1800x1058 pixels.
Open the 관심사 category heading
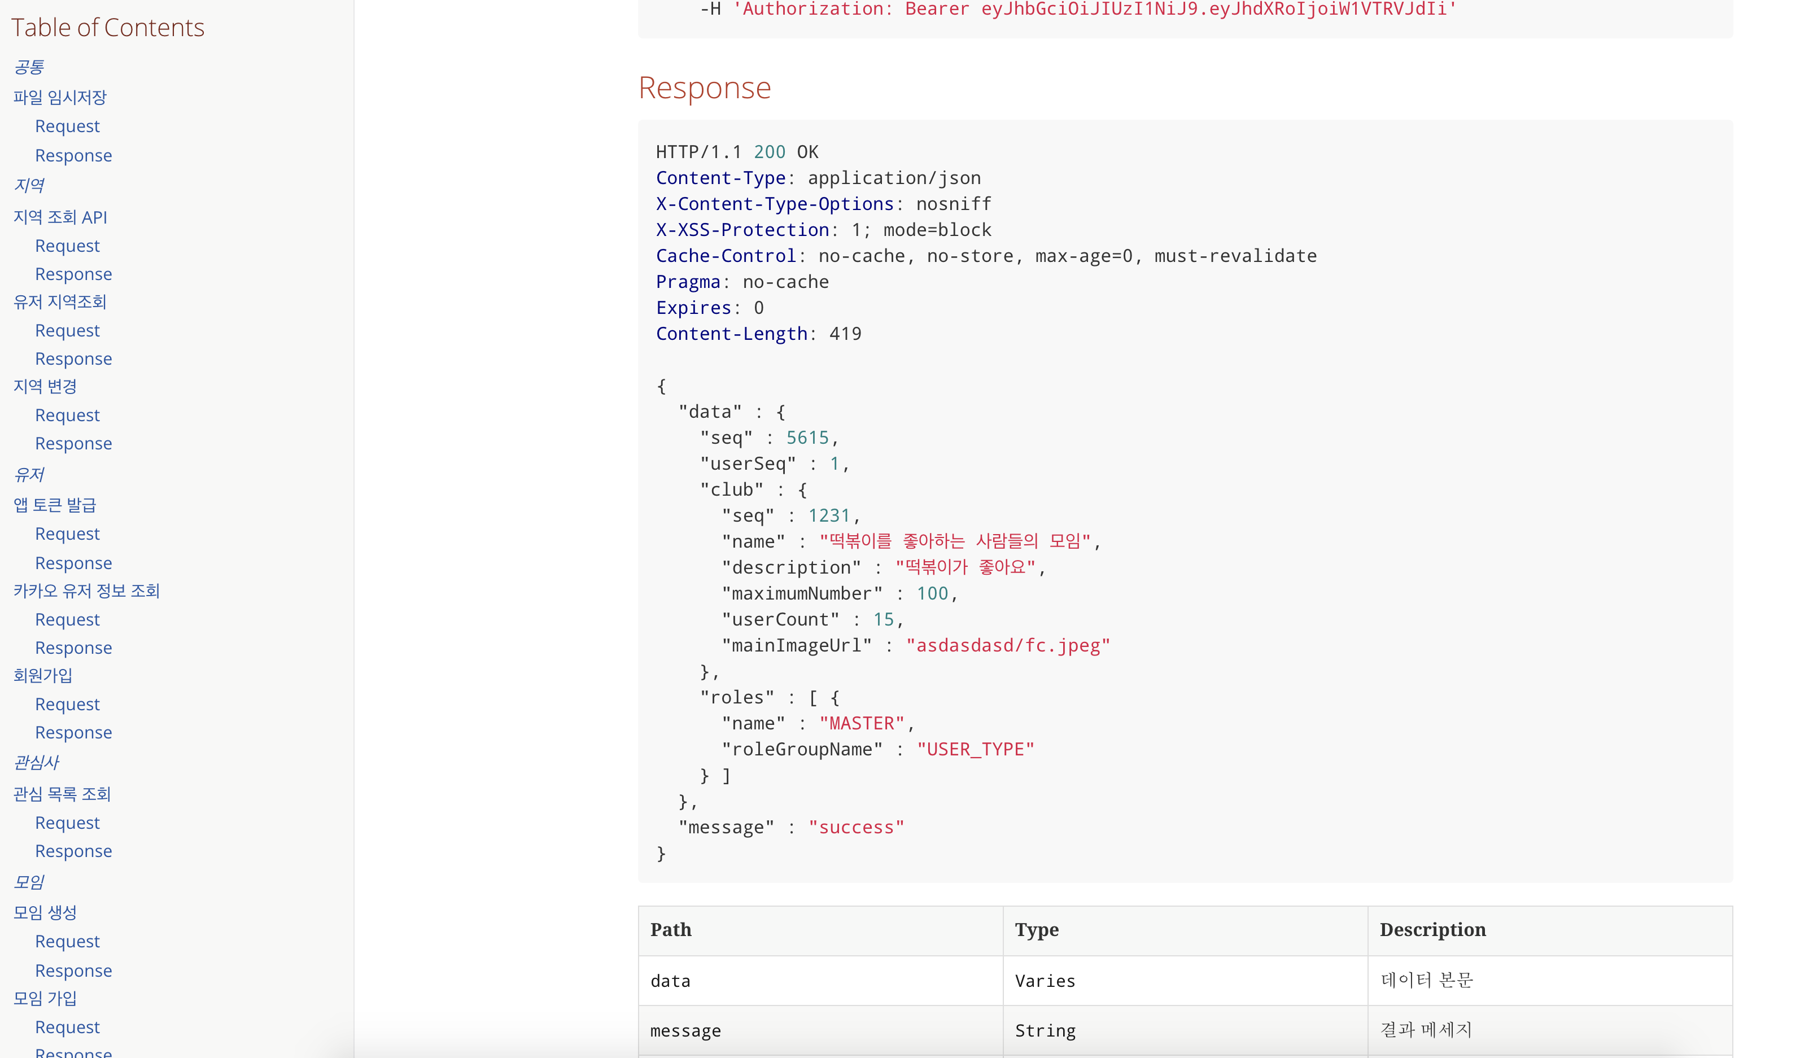click(36, 763)
